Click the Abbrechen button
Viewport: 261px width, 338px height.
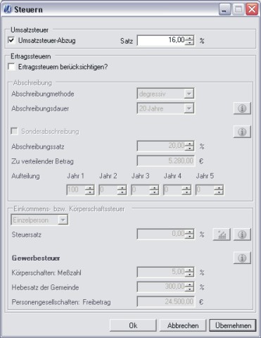pyautogui.click(x=183, y=325)
